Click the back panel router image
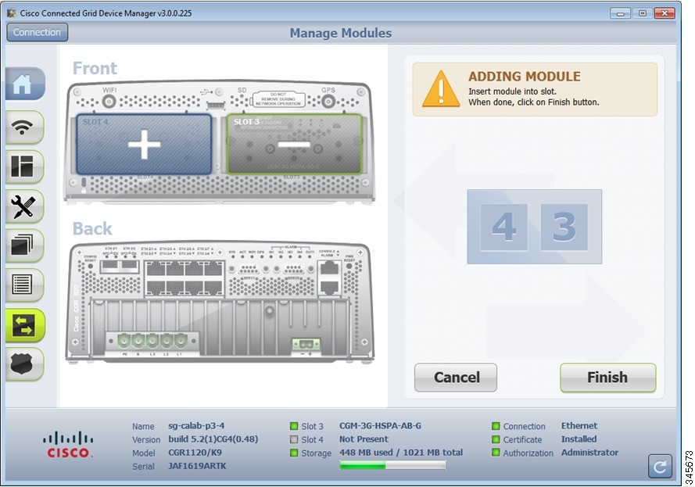This screenshot has height=487, width=695. tap(220, 303)
